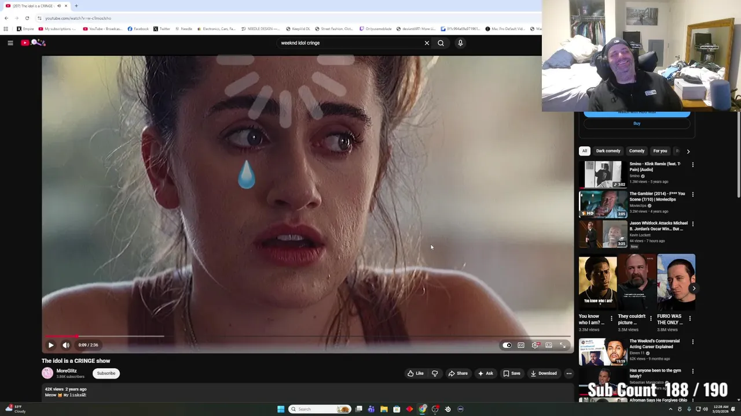Click the browser address bar URL
Screen dimensions: 741x416
(x=78, y=18)
